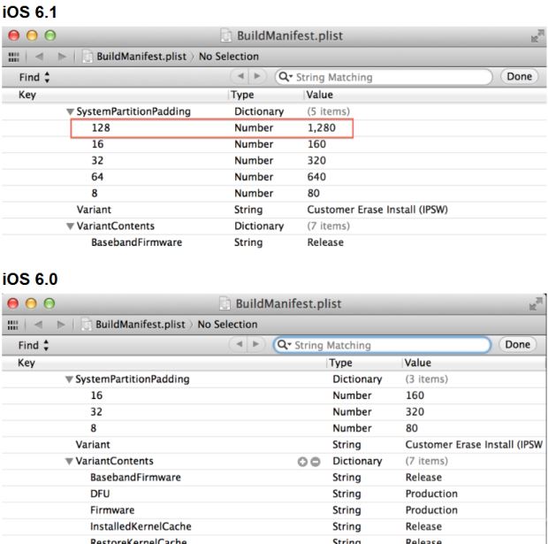Click No Selection breadcrumb in iOS 6.0 window
Screen dimensions: 548x544
pyautogui.click(x=227, y=325)
